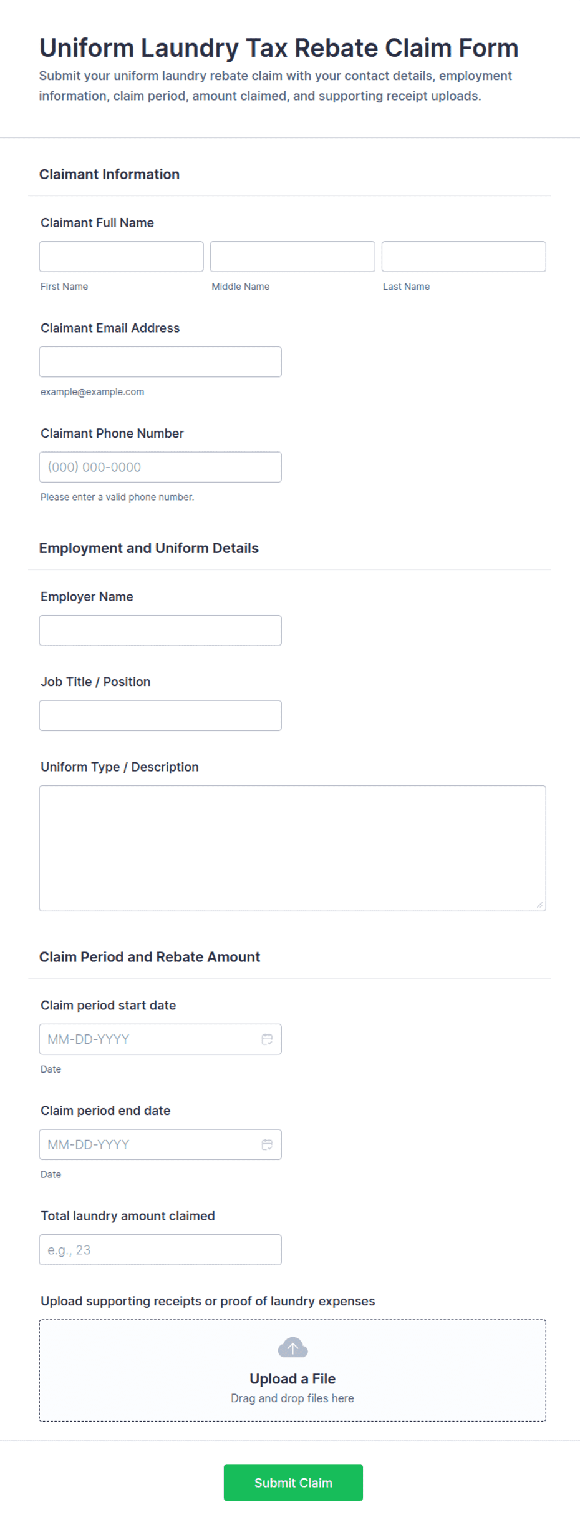The width and height of the screenshot is (580, 1532).
Task: Focus the Middle Name field
Action: pos(292,257)
